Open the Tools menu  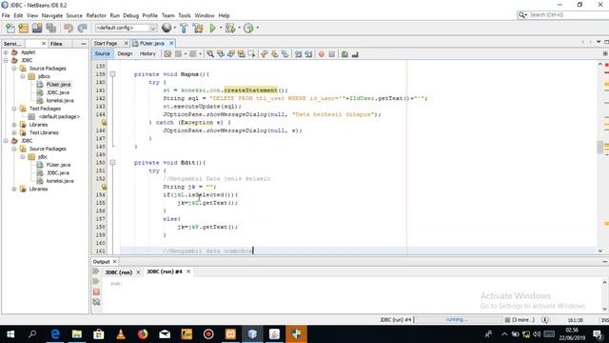pyautogui.click(x=185, y=15)
